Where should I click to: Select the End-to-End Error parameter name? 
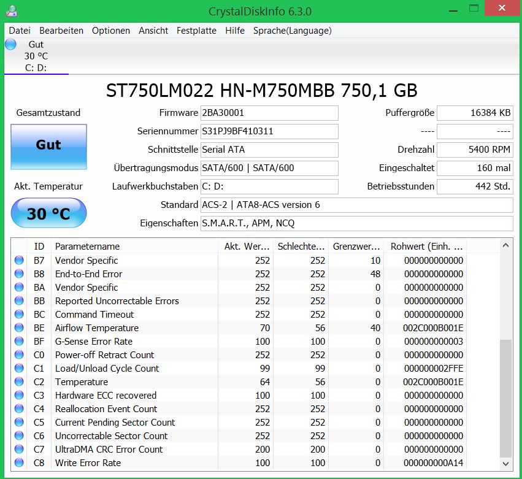88,274
